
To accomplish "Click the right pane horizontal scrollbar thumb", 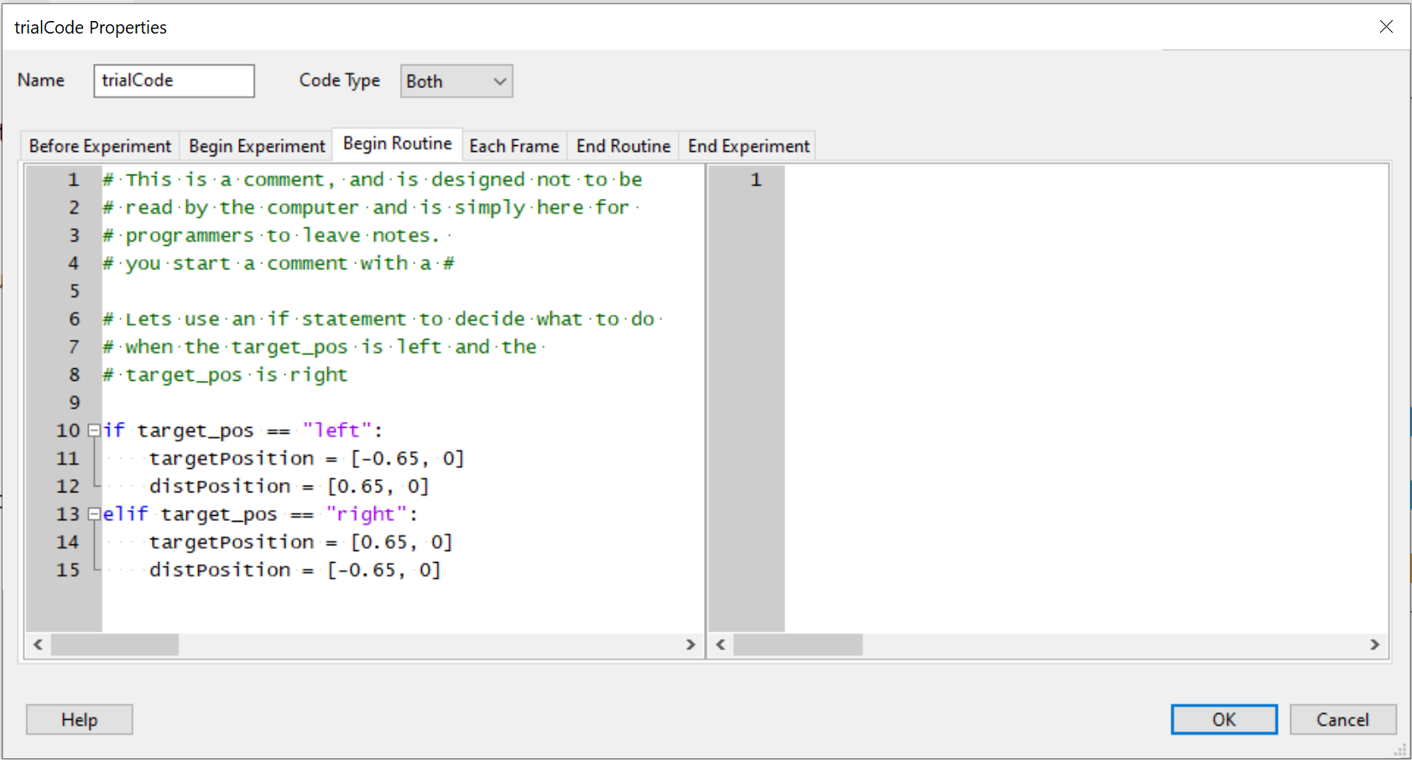I will [798, 644].
